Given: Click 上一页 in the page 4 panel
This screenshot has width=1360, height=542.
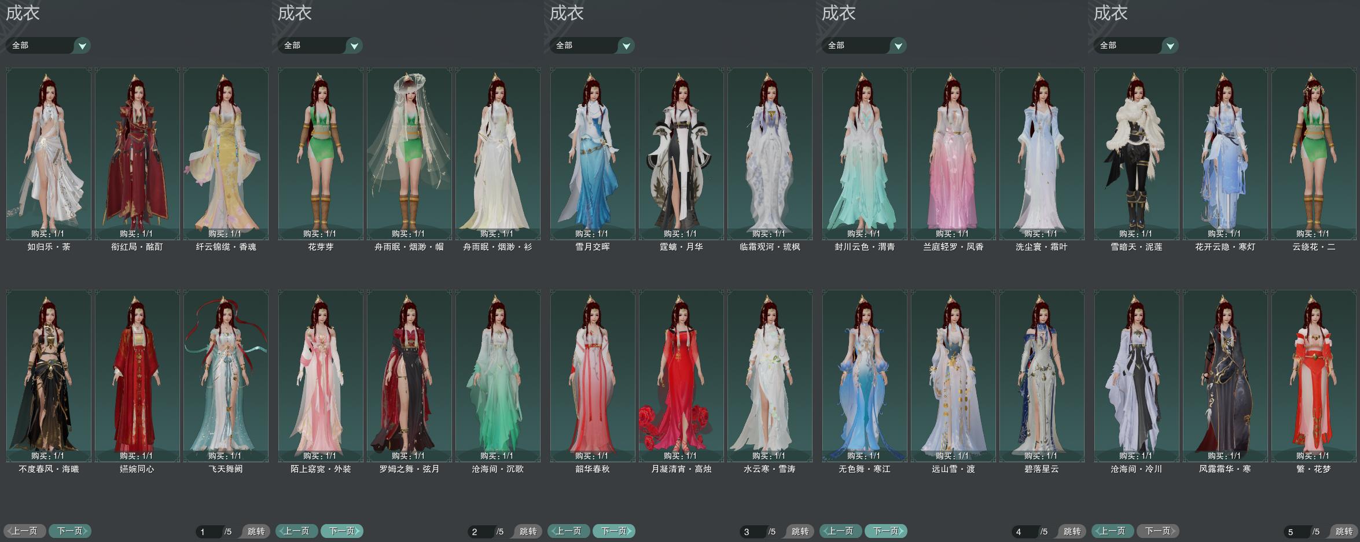Looking at the screenshot, I should (841, 530).
